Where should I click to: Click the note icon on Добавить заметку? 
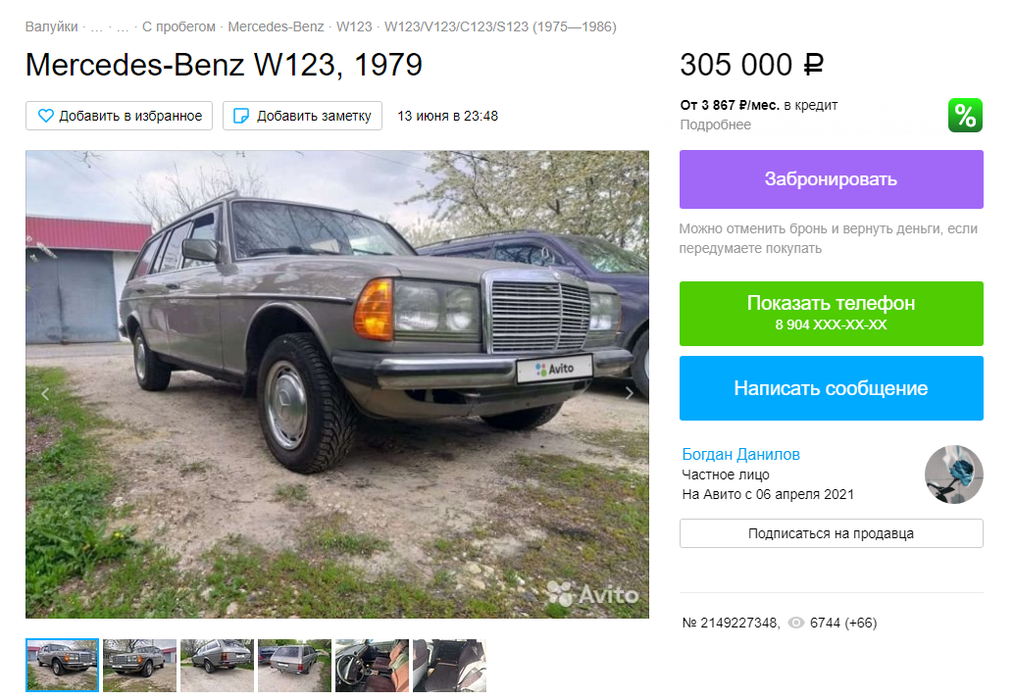240,116
